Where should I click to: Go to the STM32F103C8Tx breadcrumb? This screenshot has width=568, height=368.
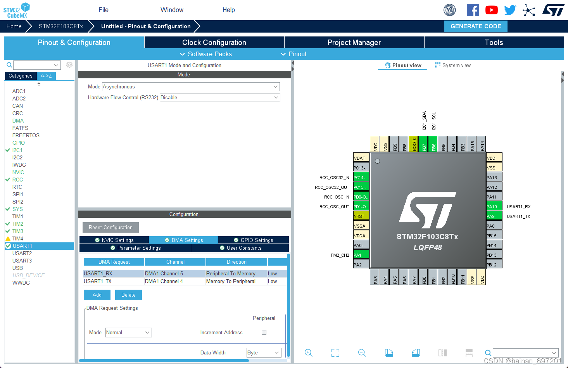click(x=61, y=26)
